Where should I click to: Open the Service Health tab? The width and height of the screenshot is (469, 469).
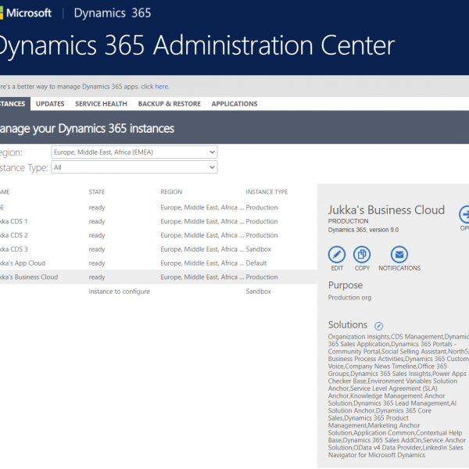click(101, 104)
